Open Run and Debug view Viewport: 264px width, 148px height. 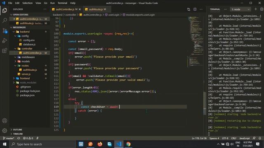pos(5,40)
